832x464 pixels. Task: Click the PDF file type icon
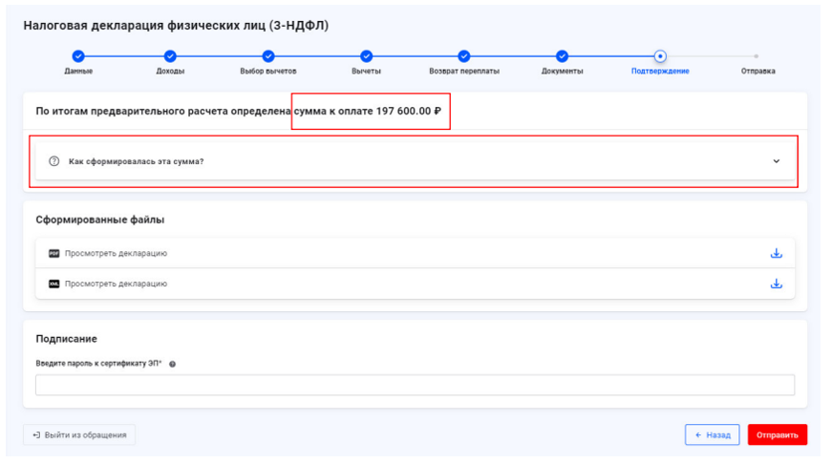(53, 254)
